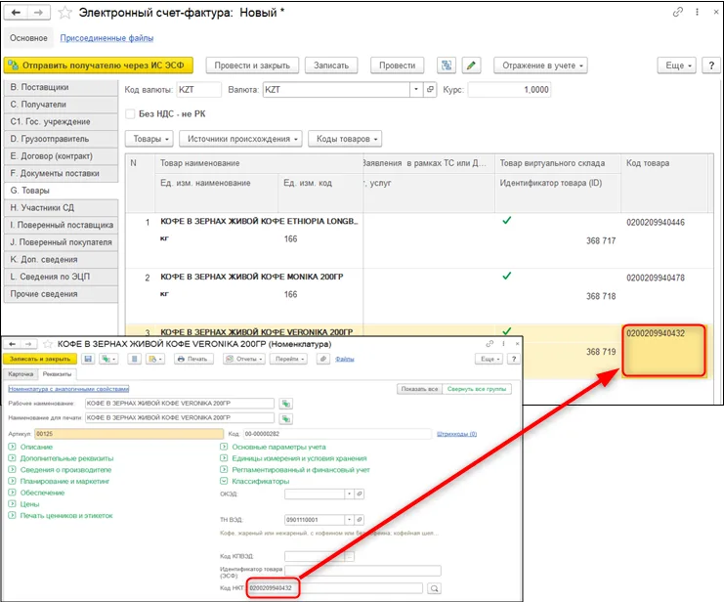
Task: Click the favorite star next to invoice title
Action: click(x=64, y=13)
